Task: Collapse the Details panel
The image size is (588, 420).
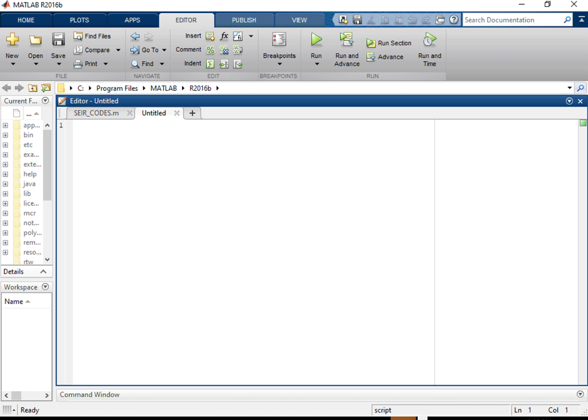Action: click(43, 272)
